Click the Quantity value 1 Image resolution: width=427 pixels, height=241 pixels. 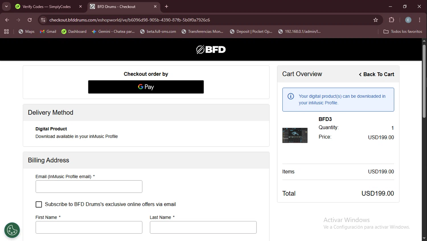393,128
